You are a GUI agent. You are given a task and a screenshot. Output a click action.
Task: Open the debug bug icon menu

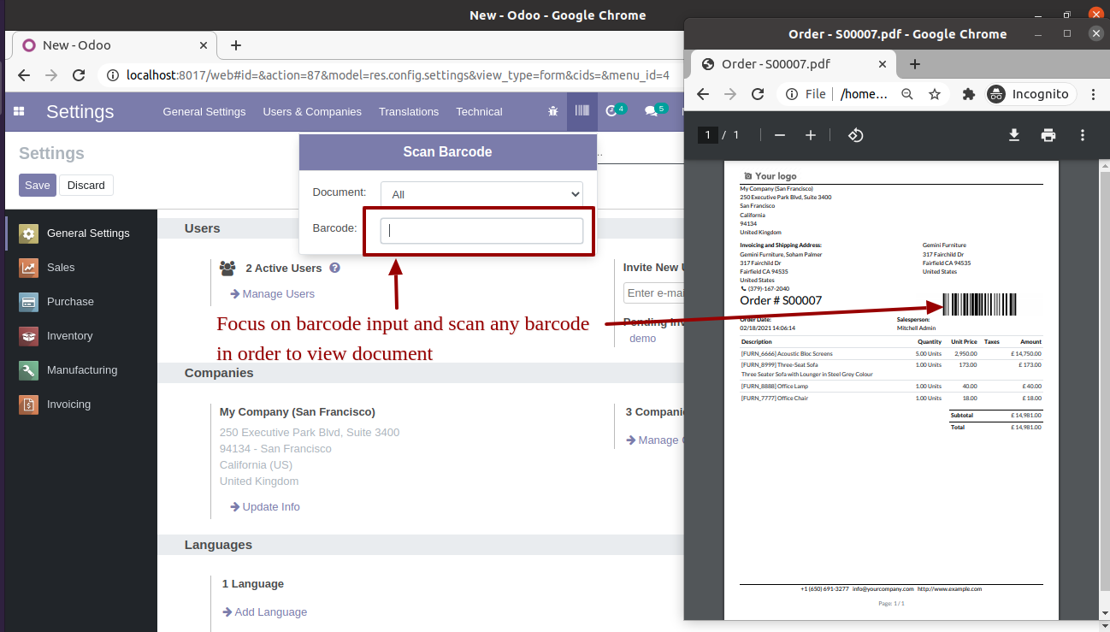(553, 111)
